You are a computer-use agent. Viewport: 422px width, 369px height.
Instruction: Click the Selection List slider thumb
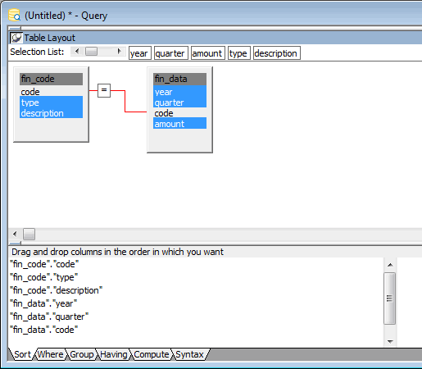pos(91,52)
